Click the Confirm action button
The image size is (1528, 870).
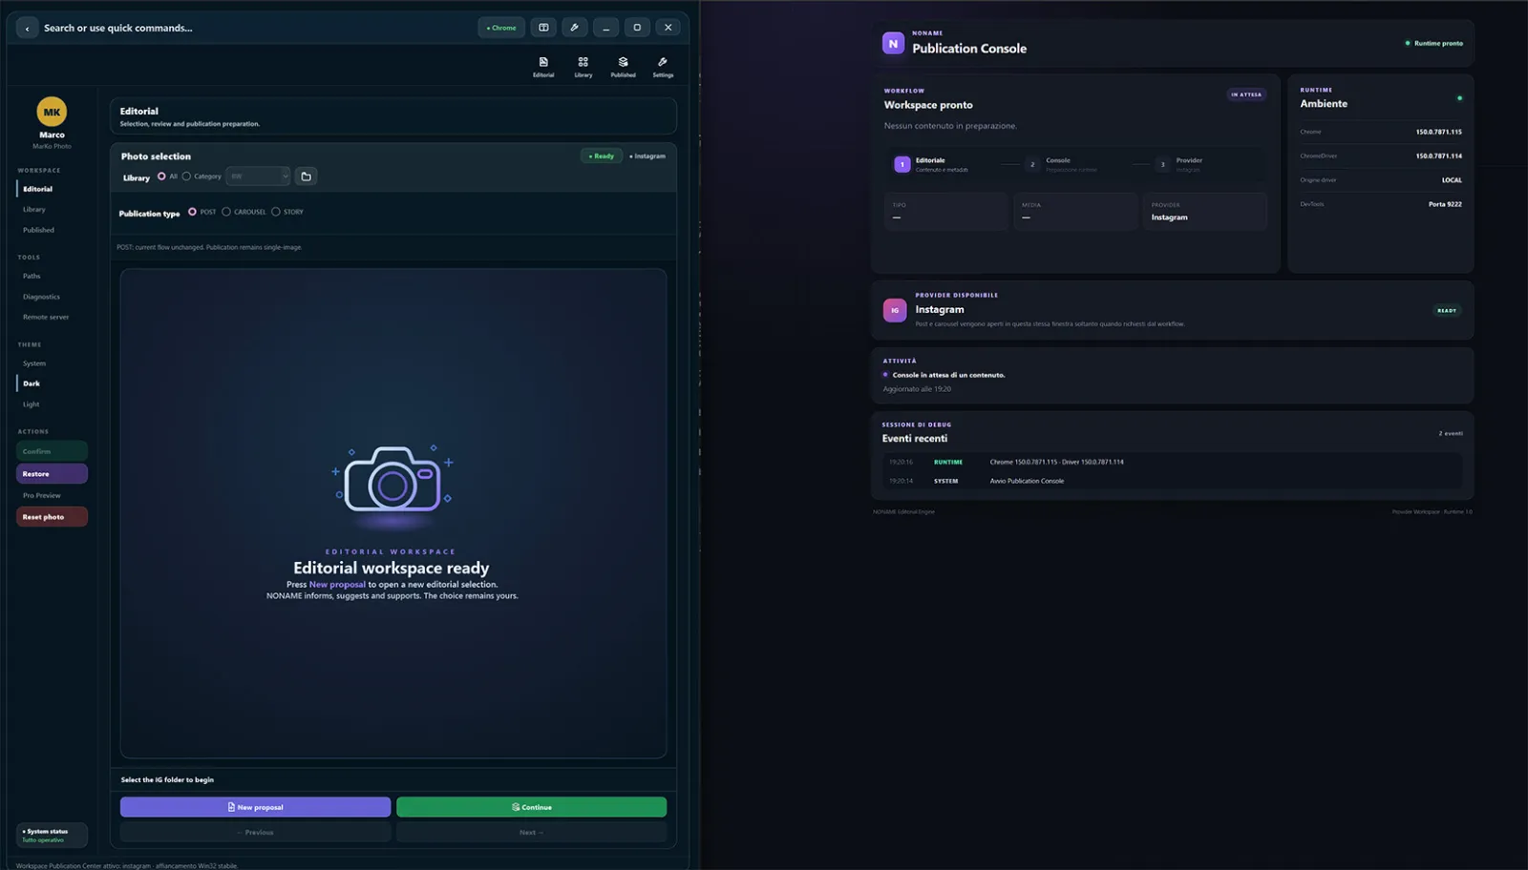click(x=53, y=451)
